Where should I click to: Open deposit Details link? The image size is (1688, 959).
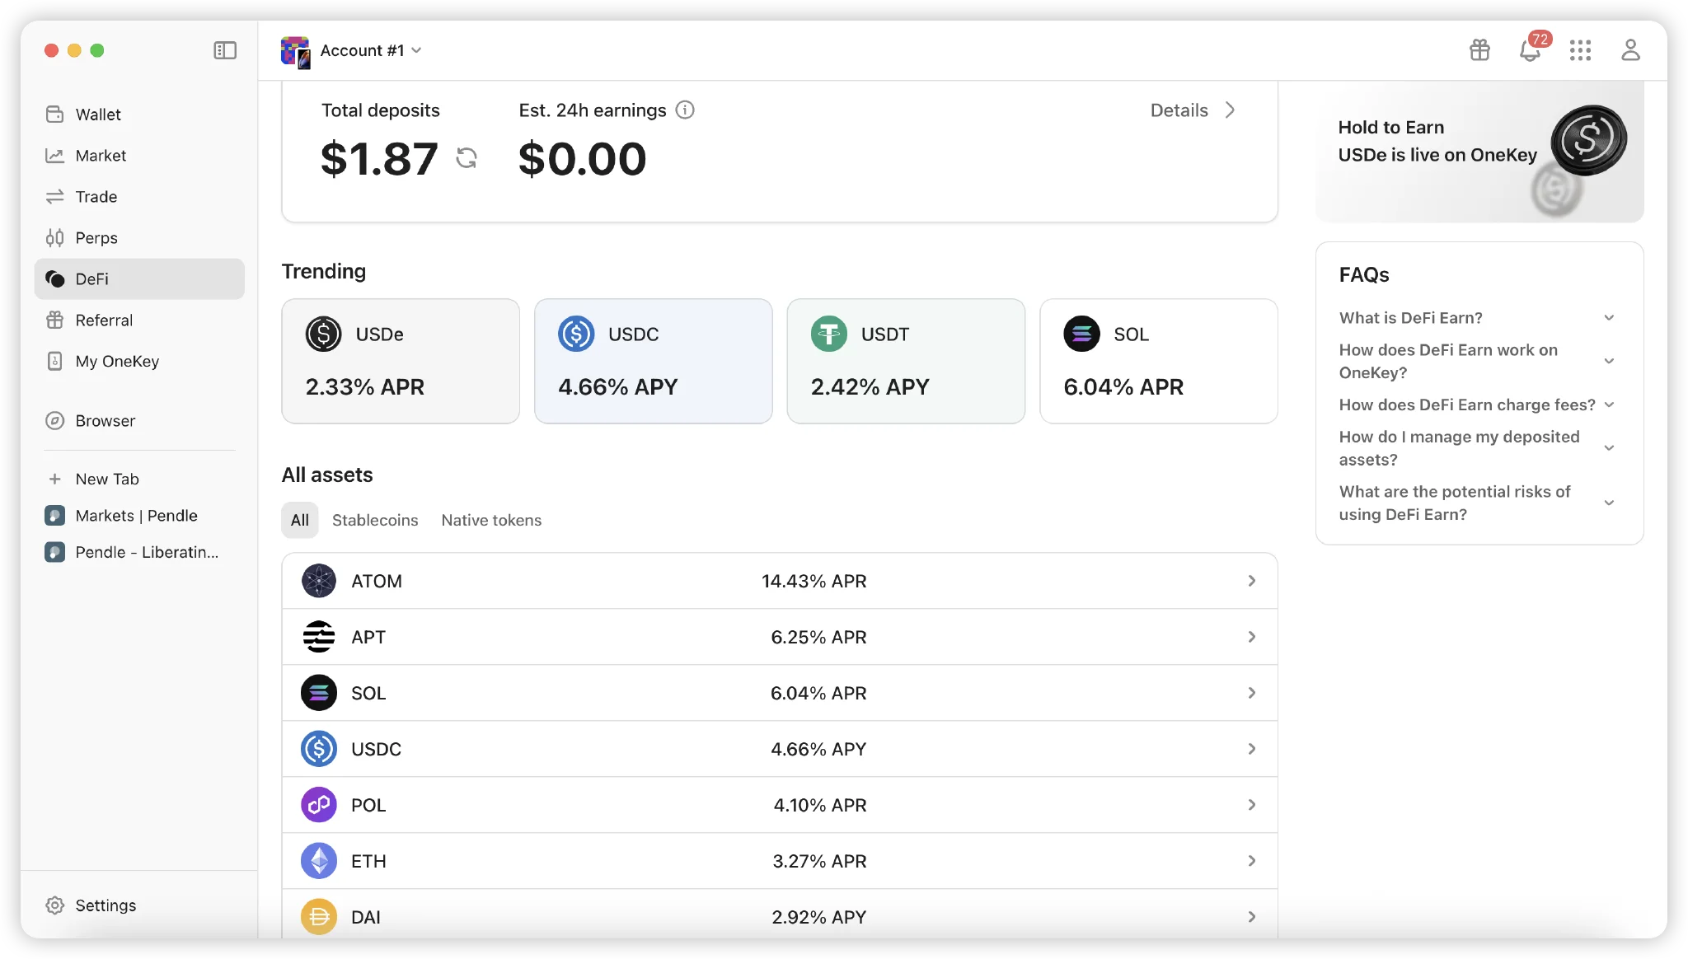(x=1192, y=110)
